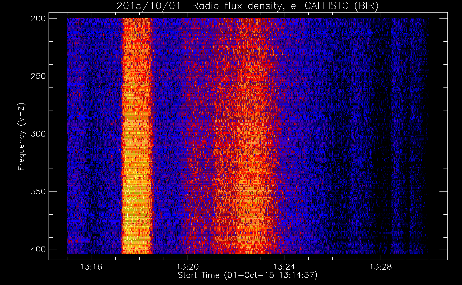Select the 350 frequency tick label
Image resolution: width=462 pixels, height=285 pixels.
click(x=38, y=191)
